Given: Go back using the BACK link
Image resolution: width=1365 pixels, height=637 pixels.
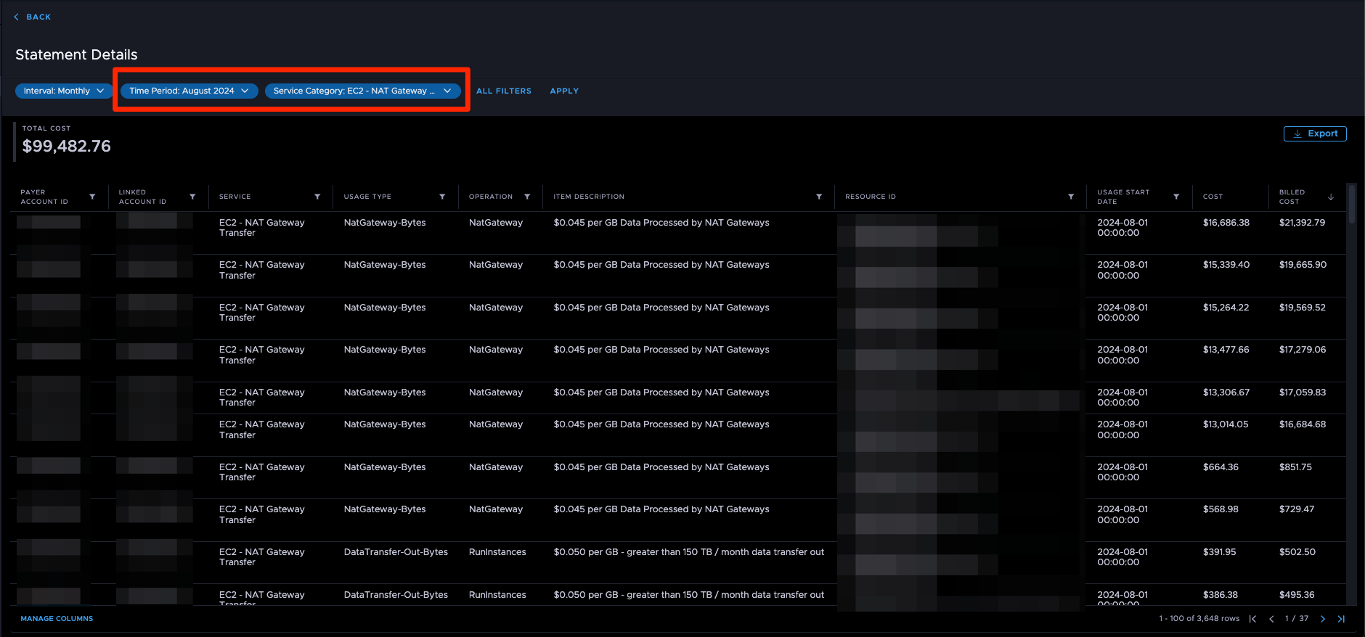Looking at the screenshot, I should 32,17.
